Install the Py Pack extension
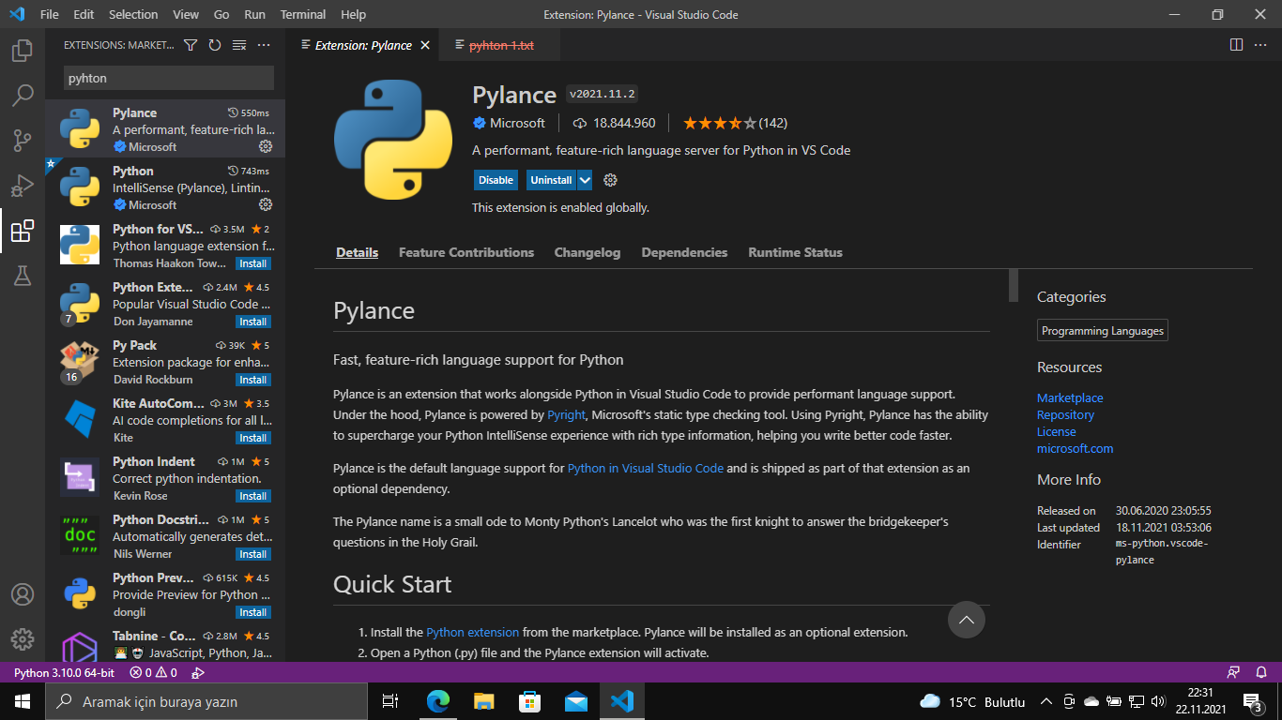Image resolution: width=1282 pixels, height=720 pixels. pyautogui.click(x=252, y=380)
